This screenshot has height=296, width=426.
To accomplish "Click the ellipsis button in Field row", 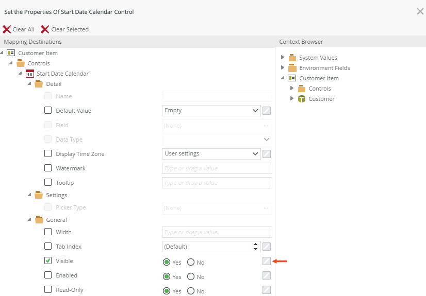I will [266, 125].
